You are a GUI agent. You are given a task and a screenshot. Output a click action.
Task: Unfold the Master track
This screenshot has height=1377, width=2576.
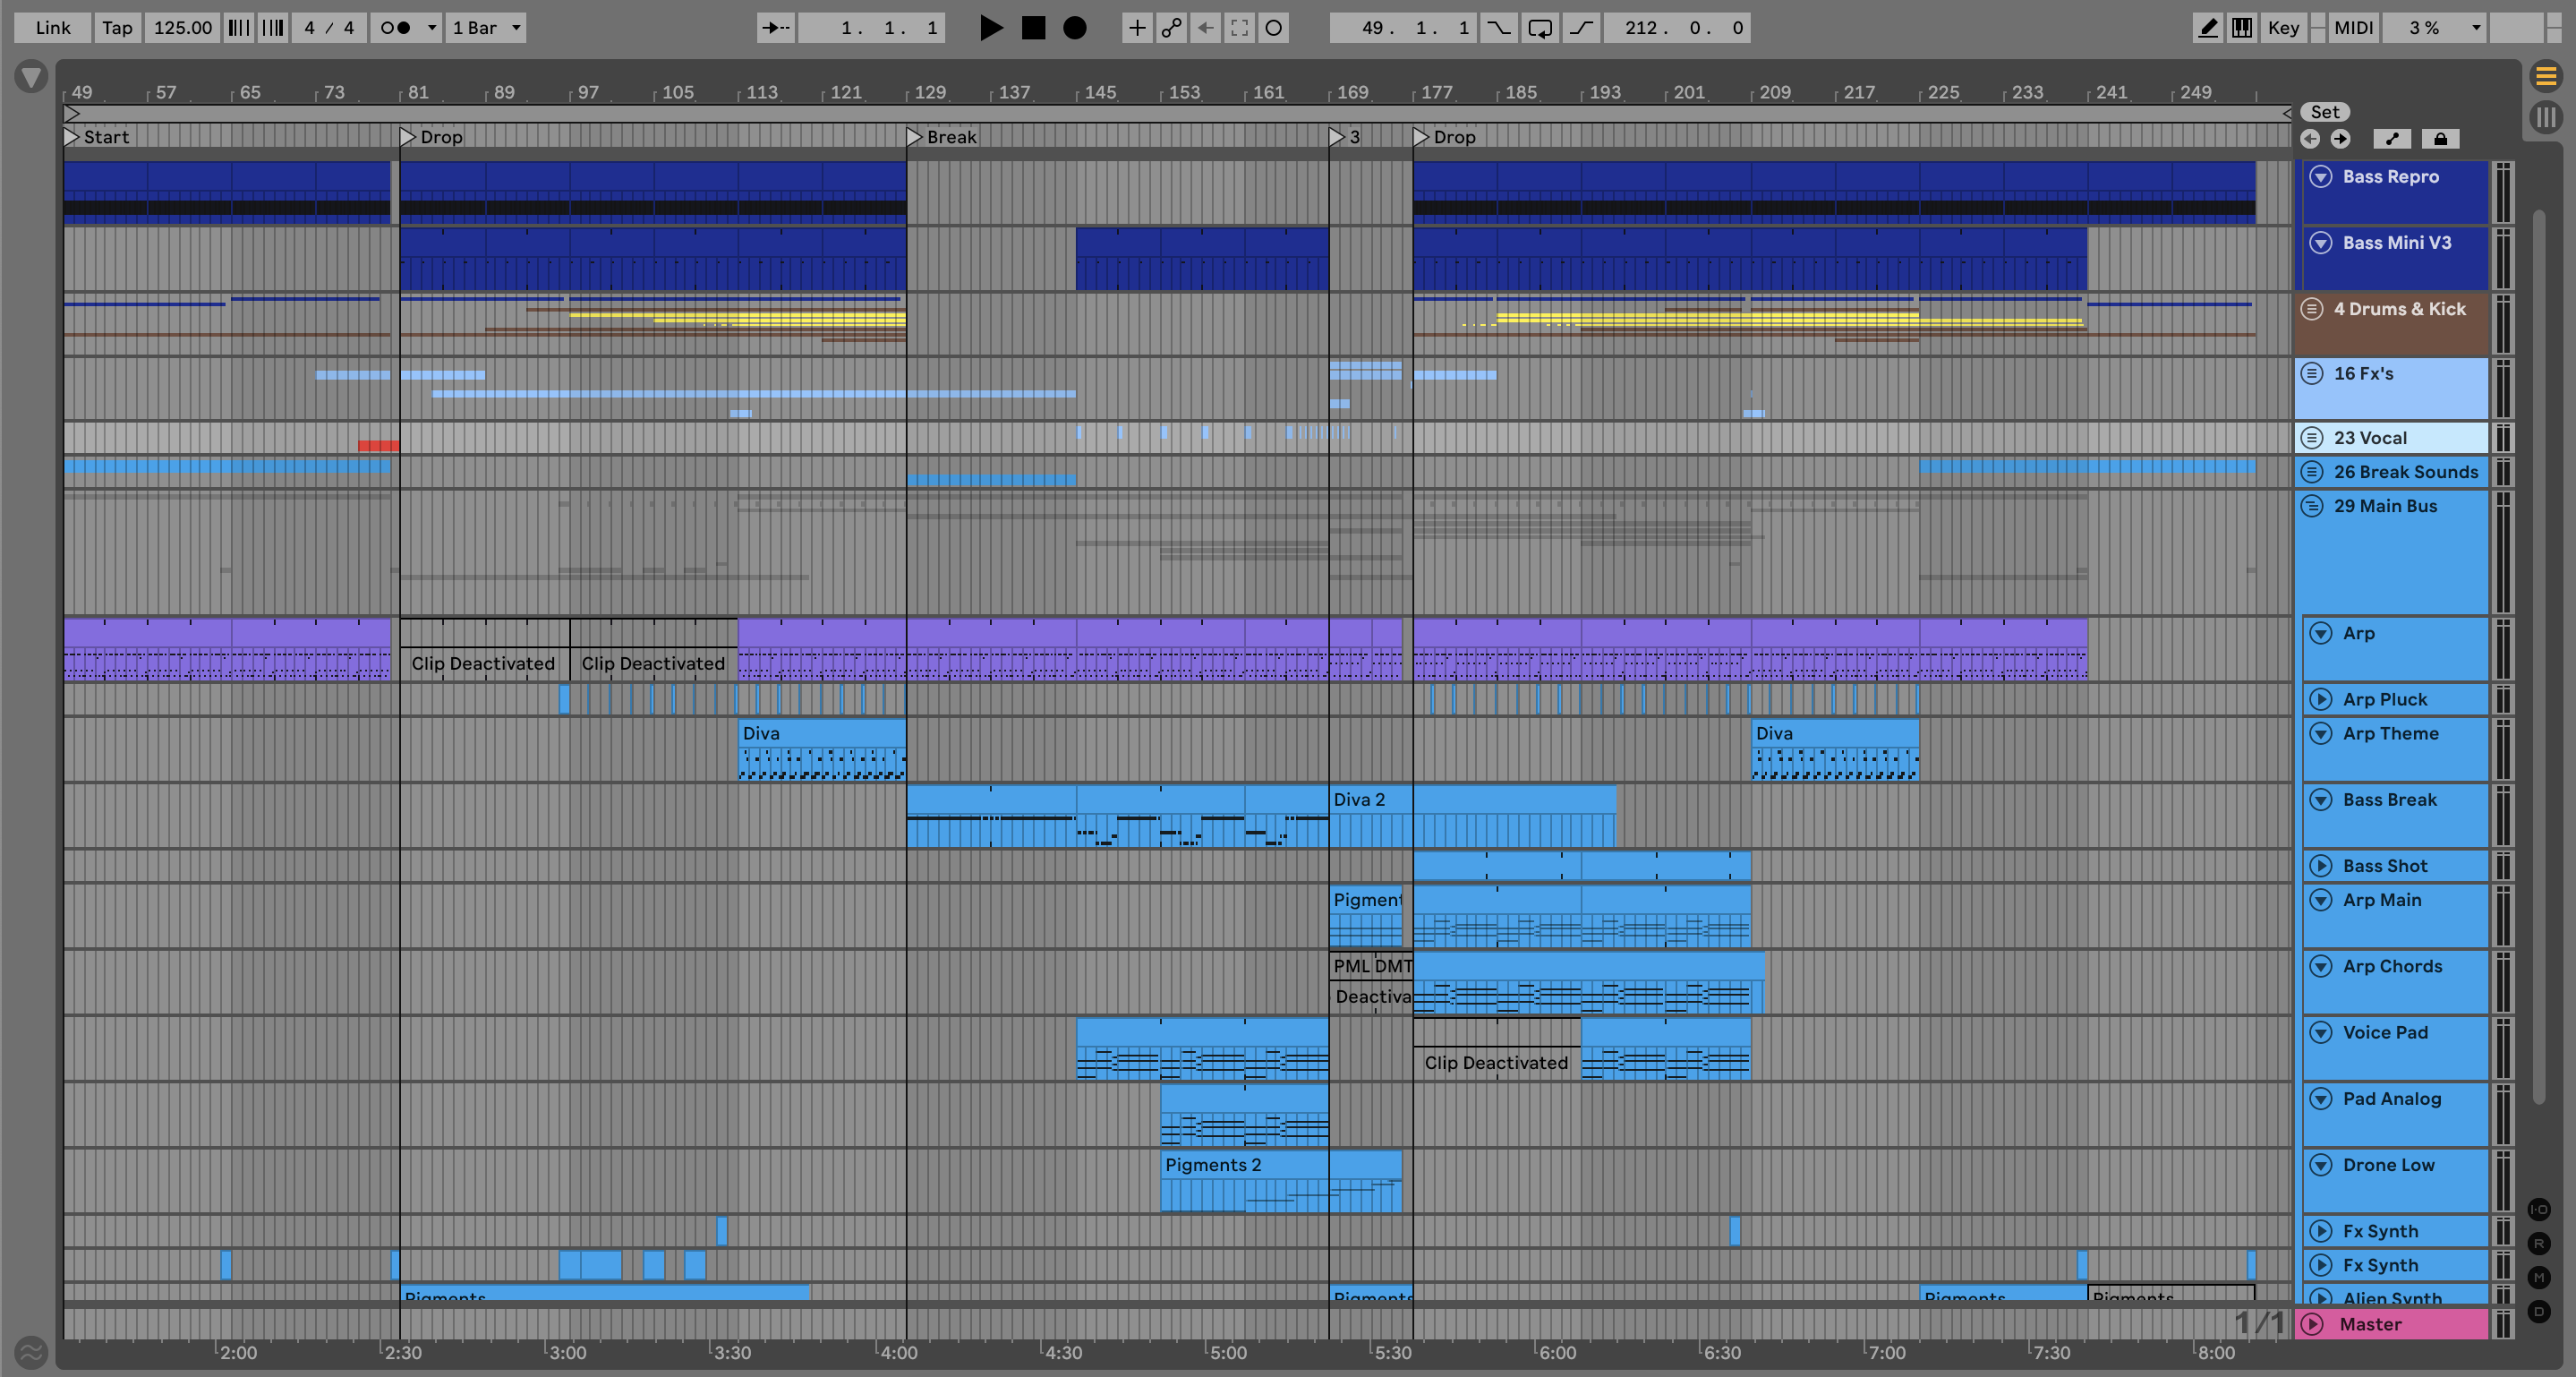coord(2312,1324)
